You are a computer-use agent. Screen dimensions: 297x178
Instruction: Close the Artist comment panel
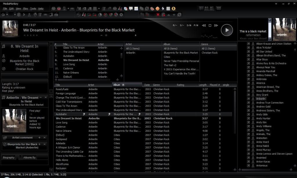44,138
